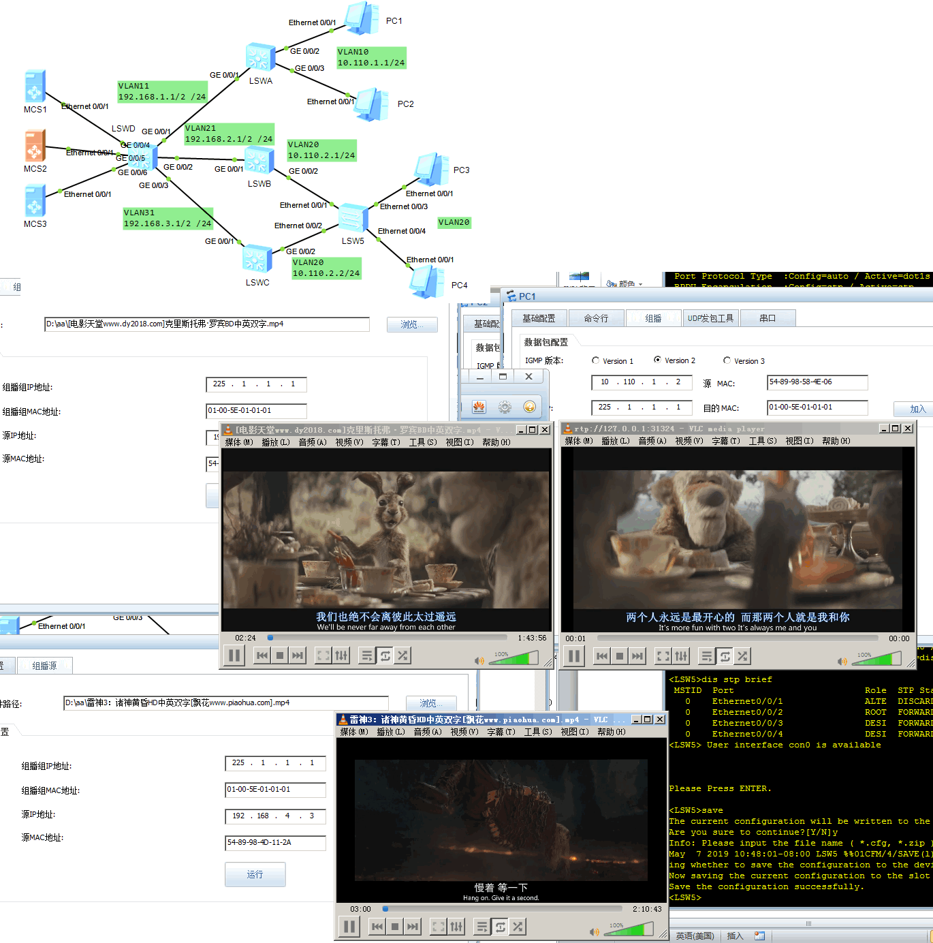Viewport: 933px width, 943px height.
Task: Open 串口 tab in PC1 window
Action: click(768, 318)
